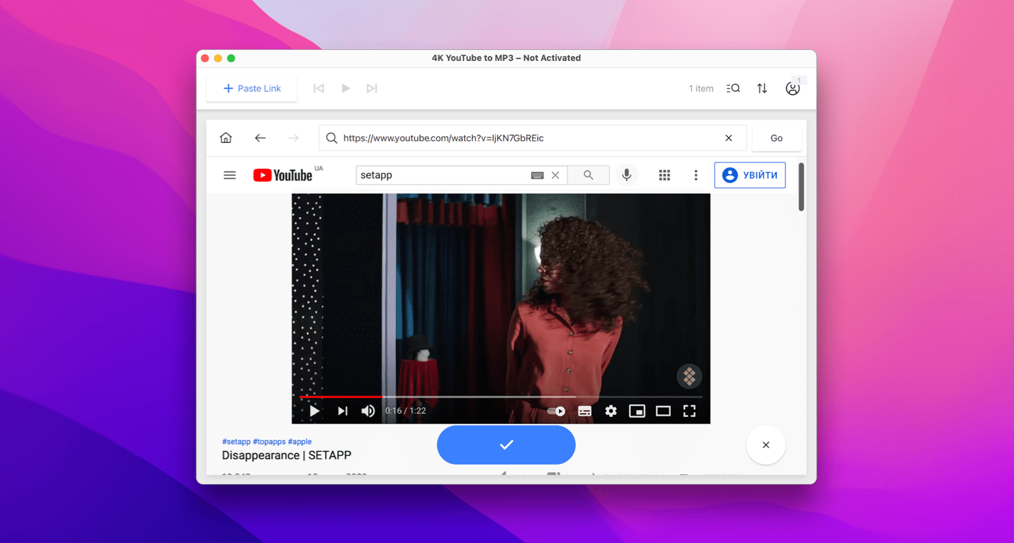1014x543 pixels.
Task: Open the player settings gear menu
Action: (x=610, y=410)
